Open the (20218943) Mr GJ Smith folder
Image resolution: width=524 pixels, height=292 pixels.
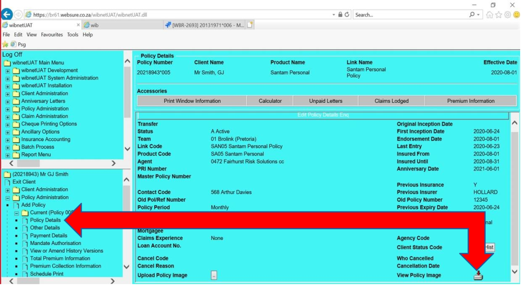(36, 174)
